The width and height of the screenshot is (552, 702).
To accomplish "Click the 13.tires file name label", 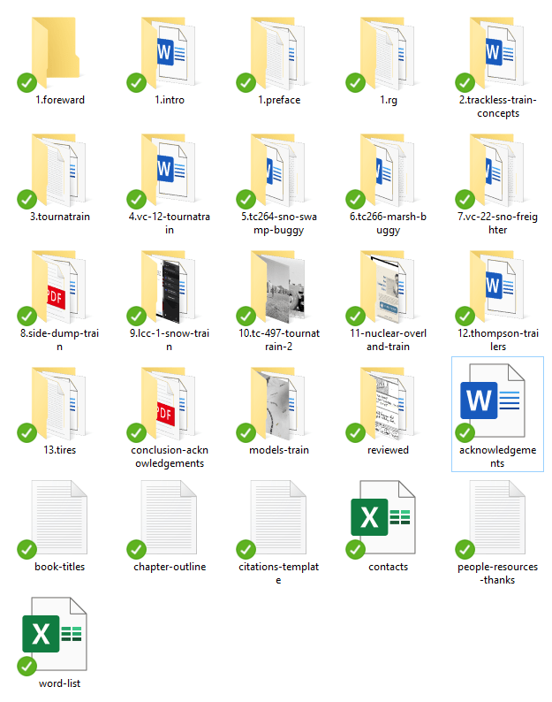I will click(x=59, y=450).
